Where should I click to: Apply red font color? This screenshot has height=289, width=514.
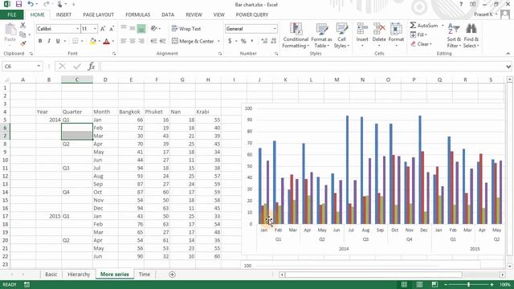pyautogui.click(x=106, y=41)
